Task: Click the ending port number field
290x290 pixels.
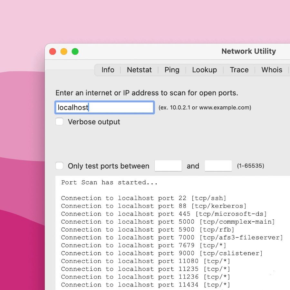Action: click(x=218, y=166)
